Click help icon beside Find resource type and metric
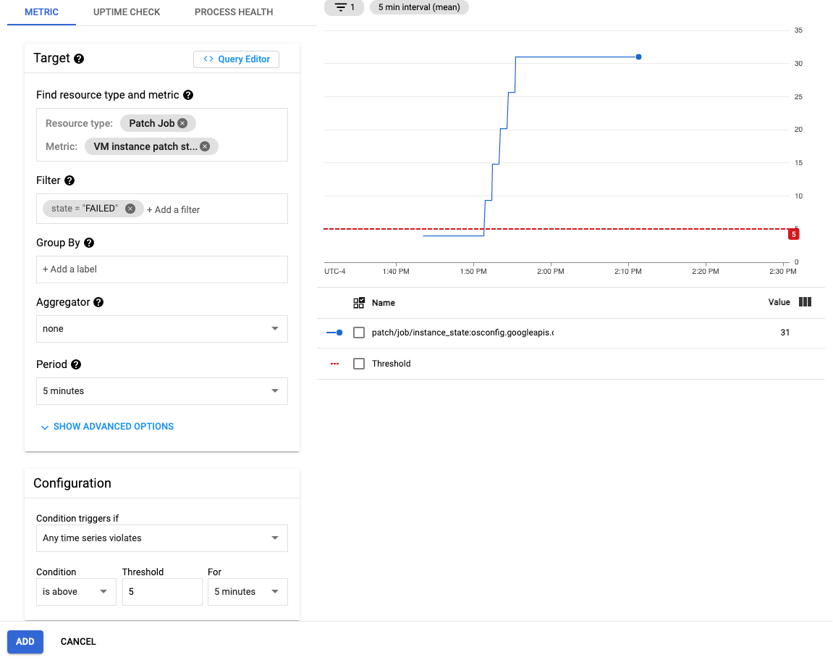This screenshot has height=660, width=833. [x=188, y=95]
